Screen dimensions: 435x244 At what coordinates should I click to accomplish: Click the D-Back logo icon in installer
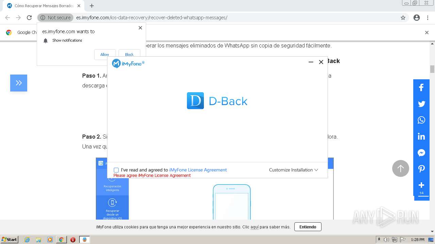(195, 101)
